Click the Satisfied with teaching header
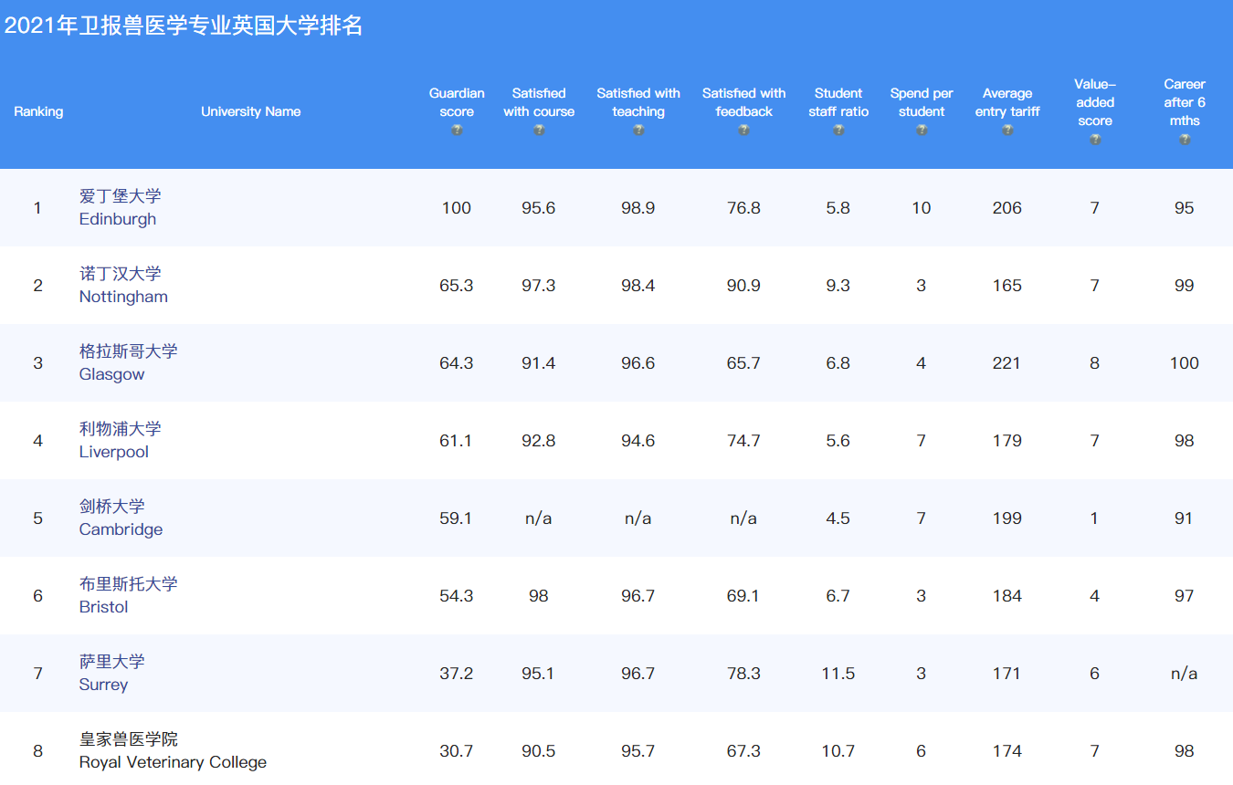Image resolution: width=1233 pixels, height=785 pixels. (638, 102)
